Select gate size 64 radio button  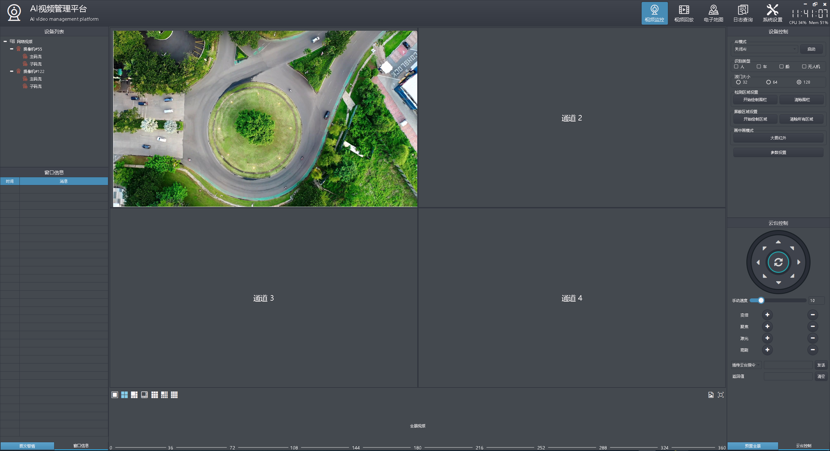click(768, 82)
